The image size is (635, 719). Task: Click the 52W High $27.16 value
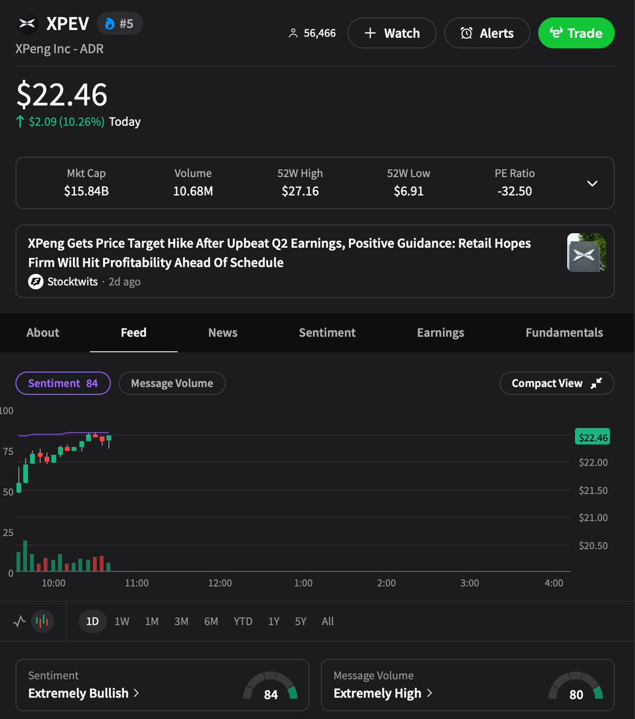coord(300,191)
